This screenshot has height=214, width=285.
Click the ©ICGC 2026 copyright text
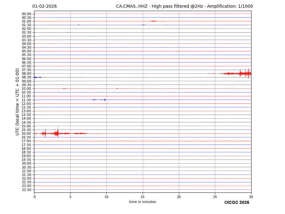(x=236, y=202)
